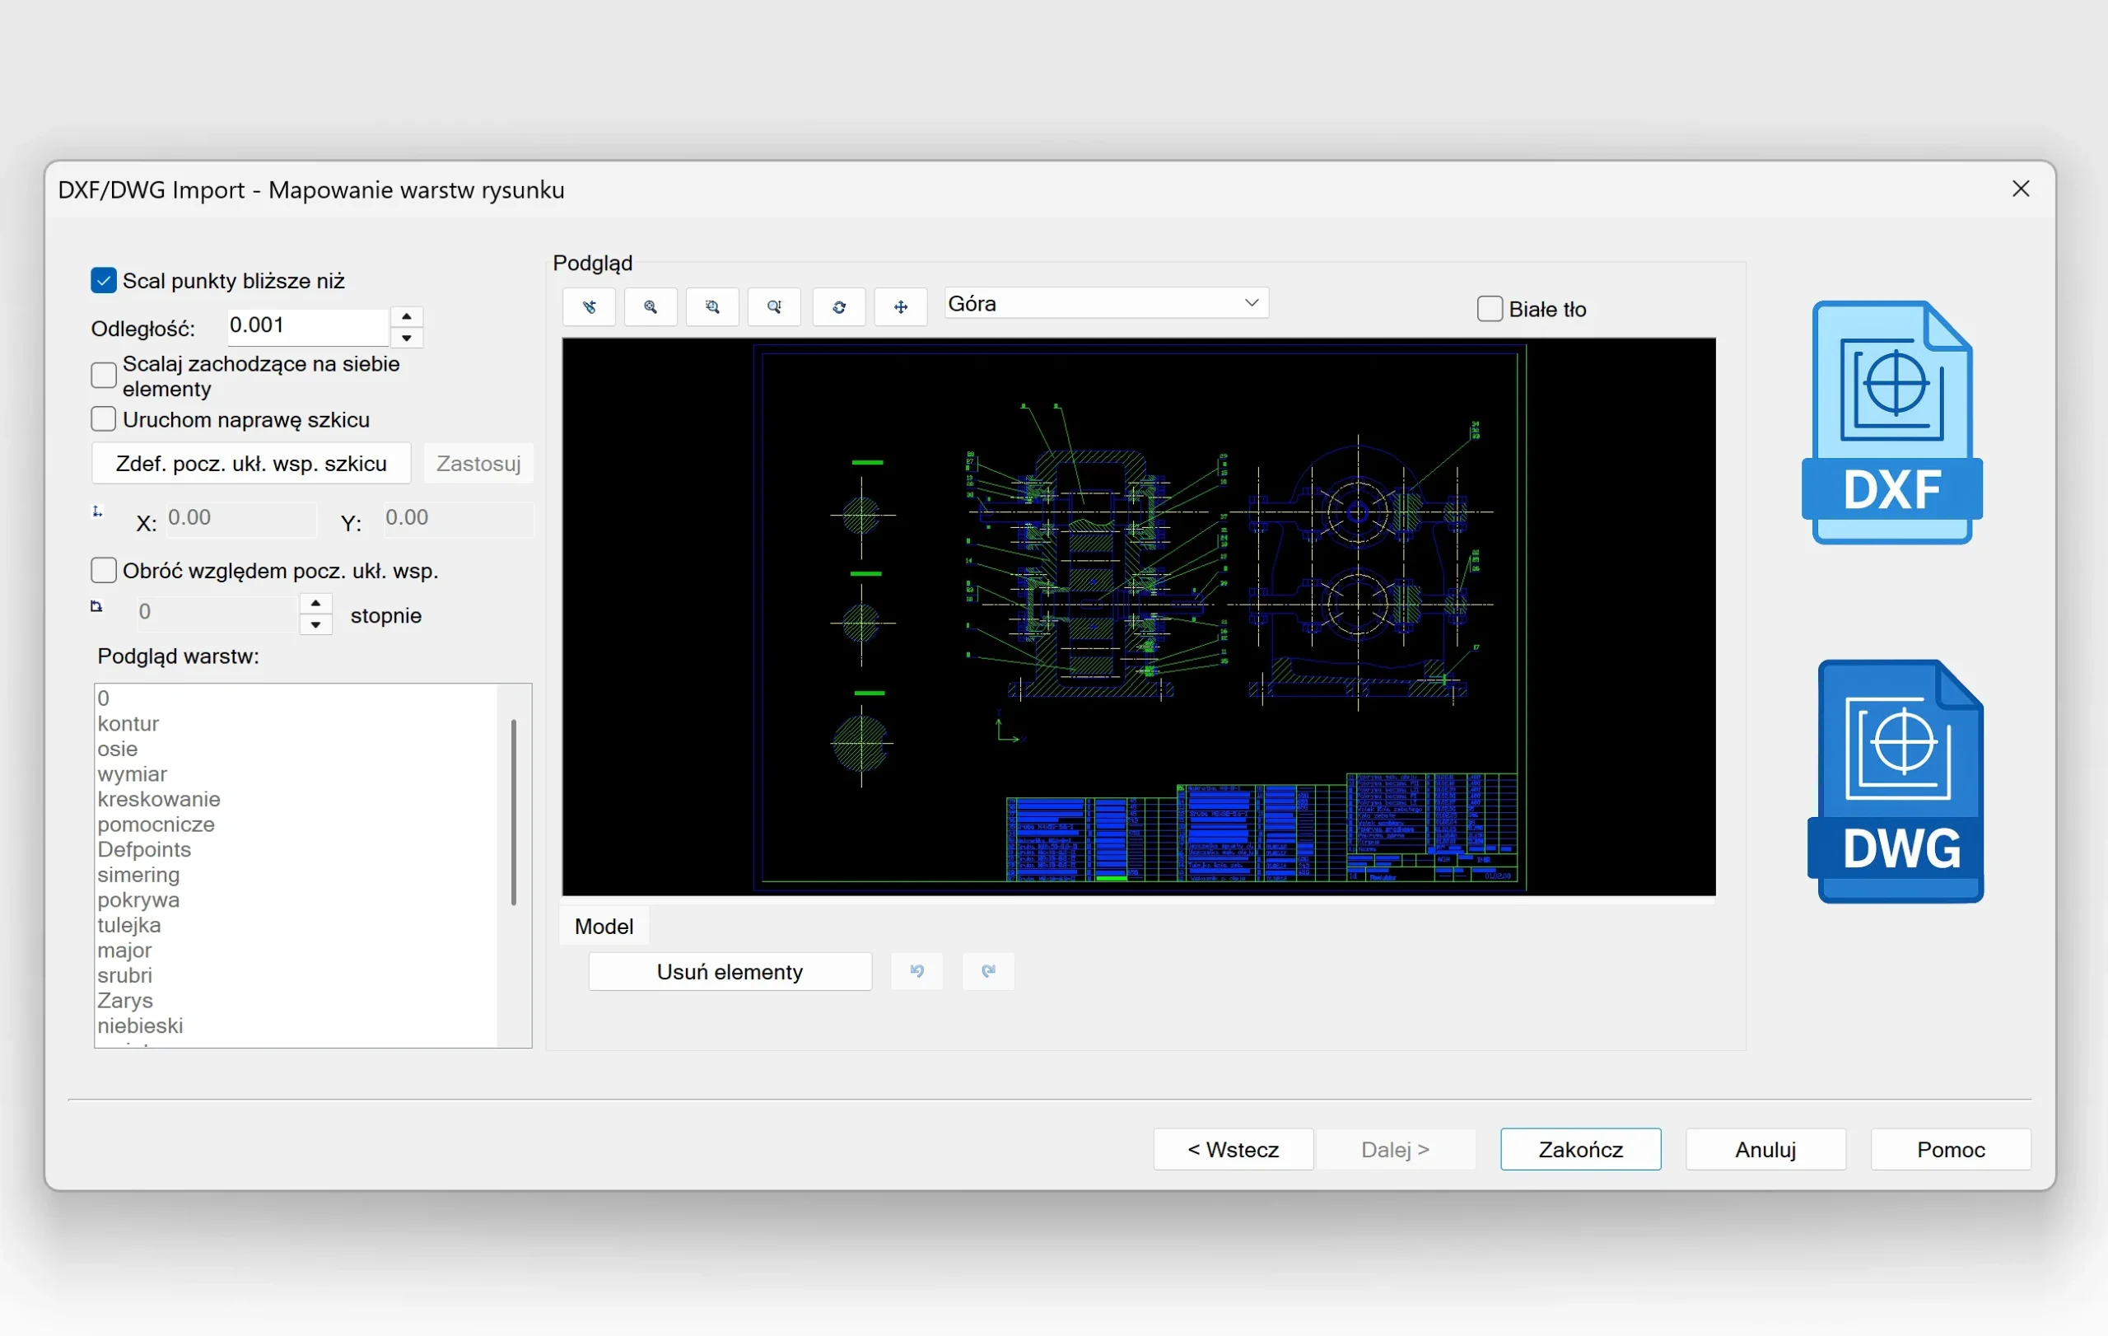
Task: Decrease Odległość value with down arrow
Action: pos(406,338)
